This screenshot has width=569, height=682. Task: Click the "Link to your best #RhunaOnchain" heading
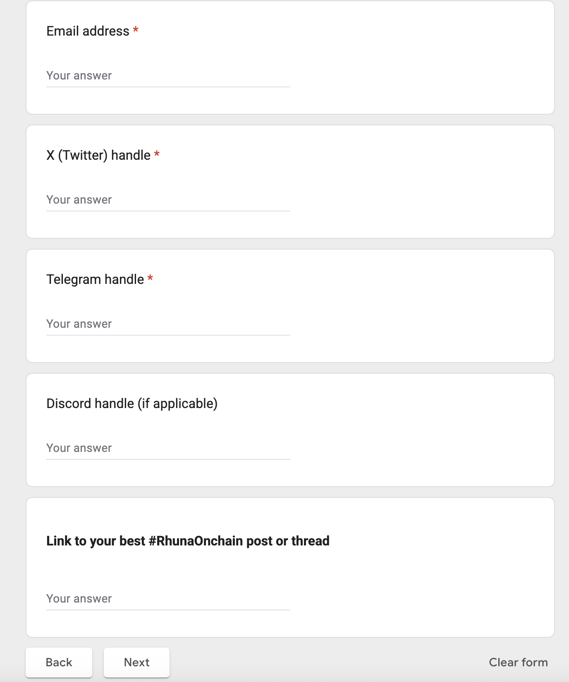(x=188, y=541)
